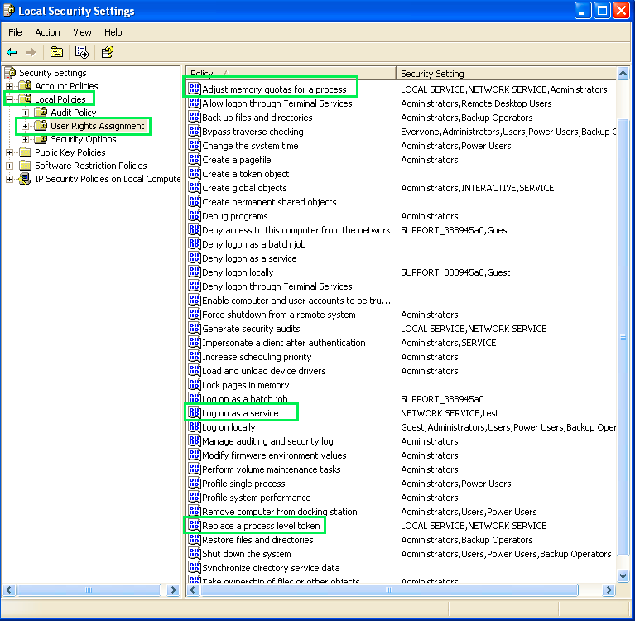
Task: Click the policy list scroll up arrow
Action: click(x=623, y=74)
